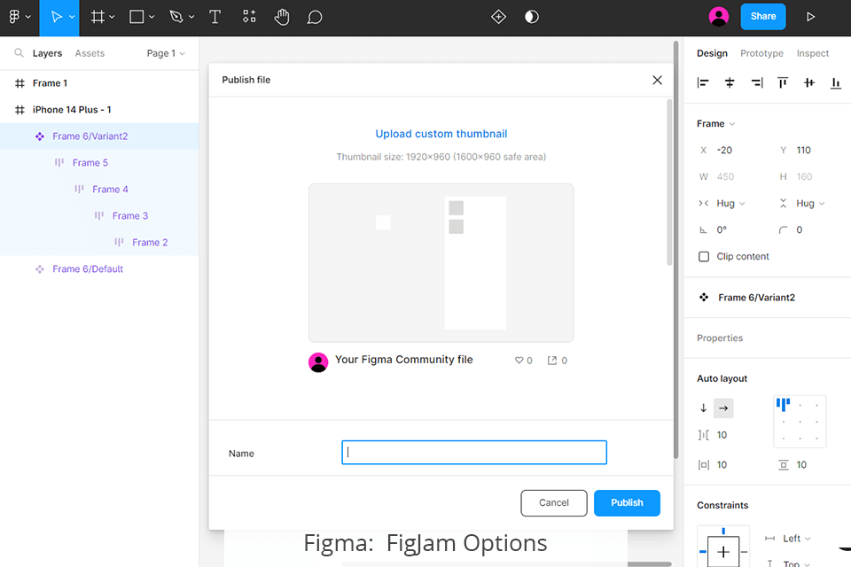Align left icon in Design panel
Viewport: 851px width, 567px height.
pyautogui.click(x=703, y=83)
